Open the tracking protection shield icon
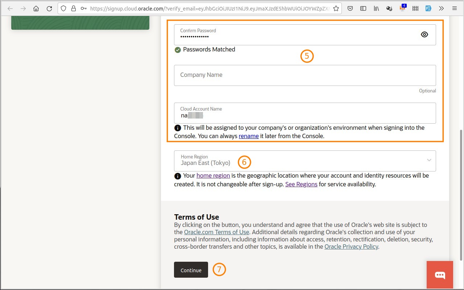Image resolution: width=464 pixels, height=290 pixels. point(64,8)
